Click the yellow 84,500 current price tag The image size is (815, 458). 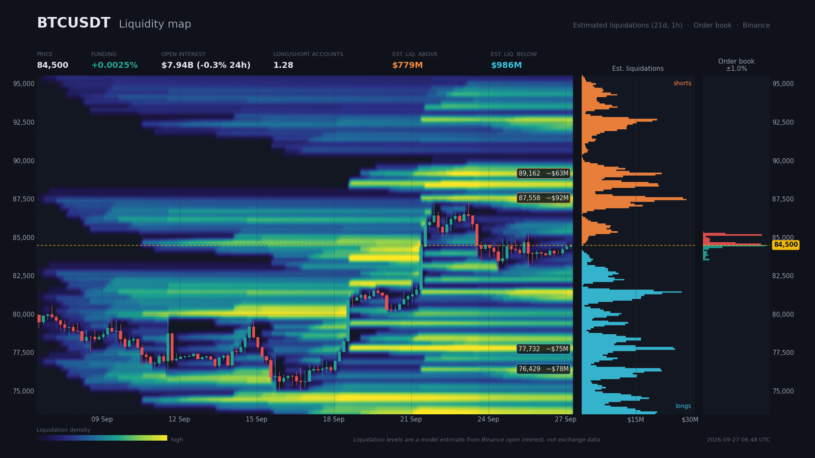click(x=785, y=245)
